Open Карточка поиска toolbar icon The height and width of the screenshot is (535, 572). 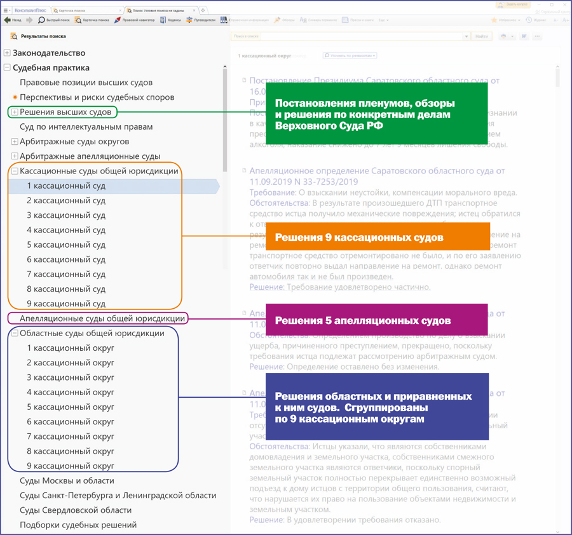[92, 20]
